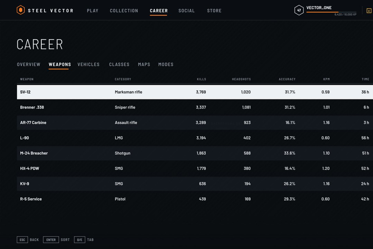The width and height of the screenshot is (373, 249).
Task: Click the Steel Vector hexagon logo
Action: pos(21,10)
